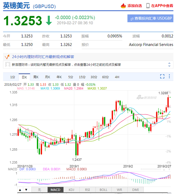The width and height of the screenshot is (178, 194).
Task: Click 在APP中查看 link
Action: (x=162, y=6)
